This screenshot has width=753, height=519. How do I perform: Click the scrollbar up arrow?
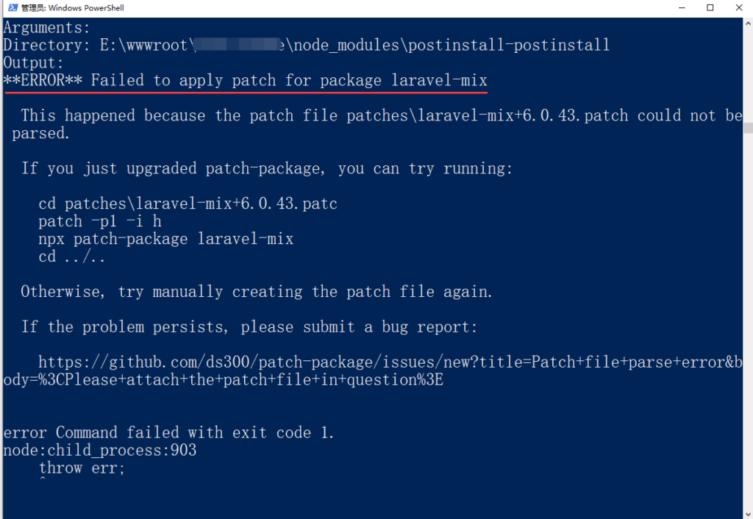(747, 21)
